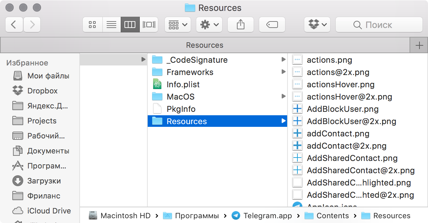This screenshot has width=428, height=223.
Task: Click the edit tags icon
Action: tap(272, 25)
